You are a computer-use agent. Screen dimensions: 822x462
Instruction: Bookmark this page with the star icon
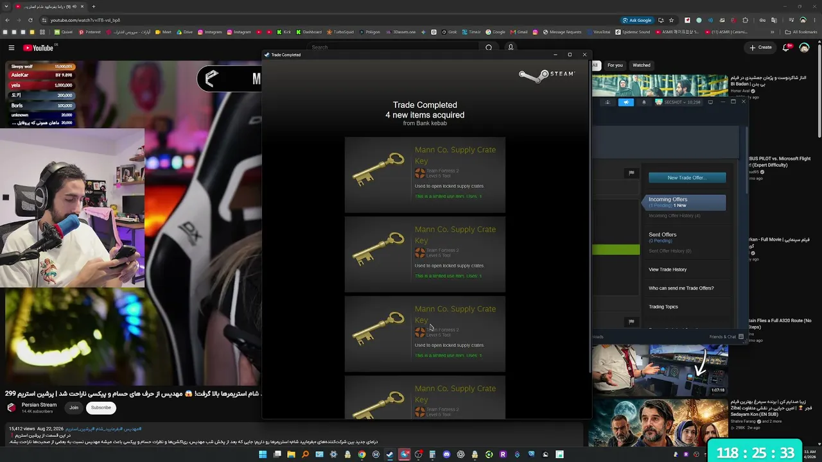[x=671, y=21]
